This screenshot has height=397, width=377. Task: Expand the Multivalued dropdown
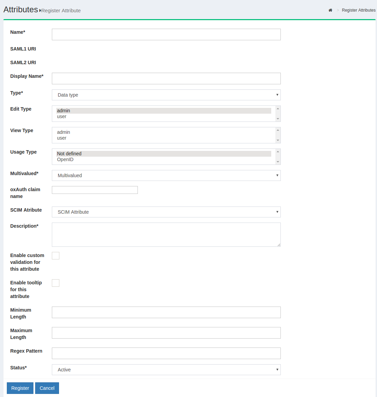coord(166,175)
